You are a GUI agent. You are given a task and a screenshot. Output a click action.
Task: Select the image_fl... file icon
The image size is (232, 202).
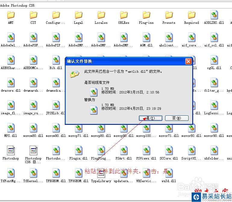pos(11,105)
